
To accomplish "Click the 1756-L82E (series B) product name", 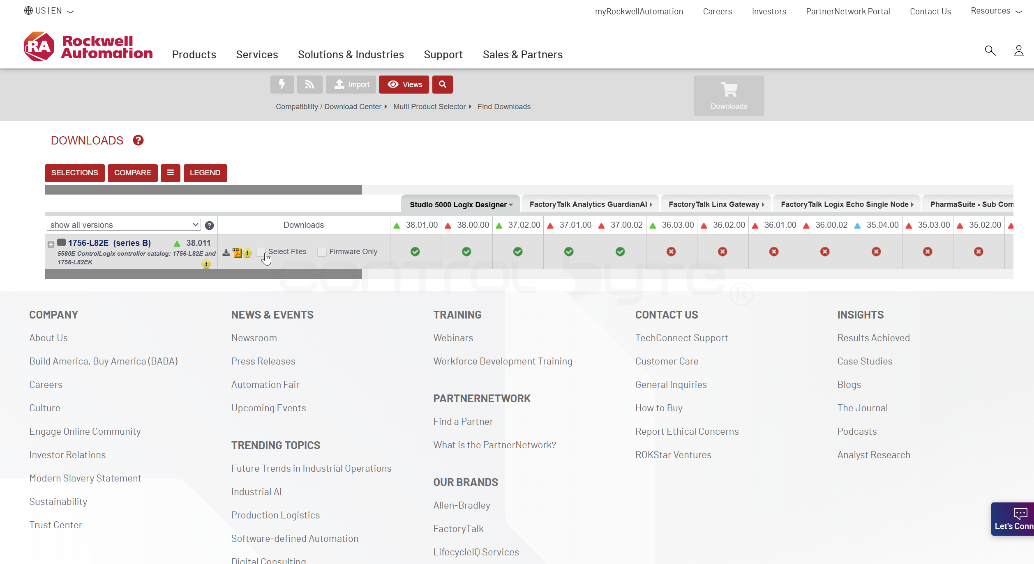I will [x=109, y=243].
